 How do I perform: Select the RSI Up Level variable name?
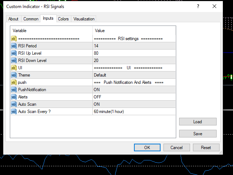pos(30,53)
